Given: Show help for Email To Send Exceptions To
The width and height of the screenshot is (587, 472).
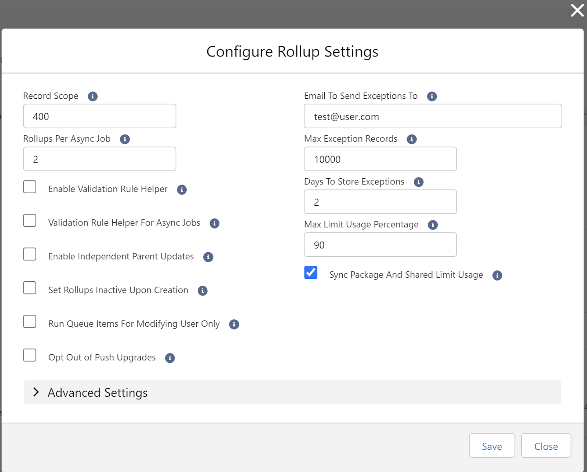Looking at the screenshot, I should [432, 96].
